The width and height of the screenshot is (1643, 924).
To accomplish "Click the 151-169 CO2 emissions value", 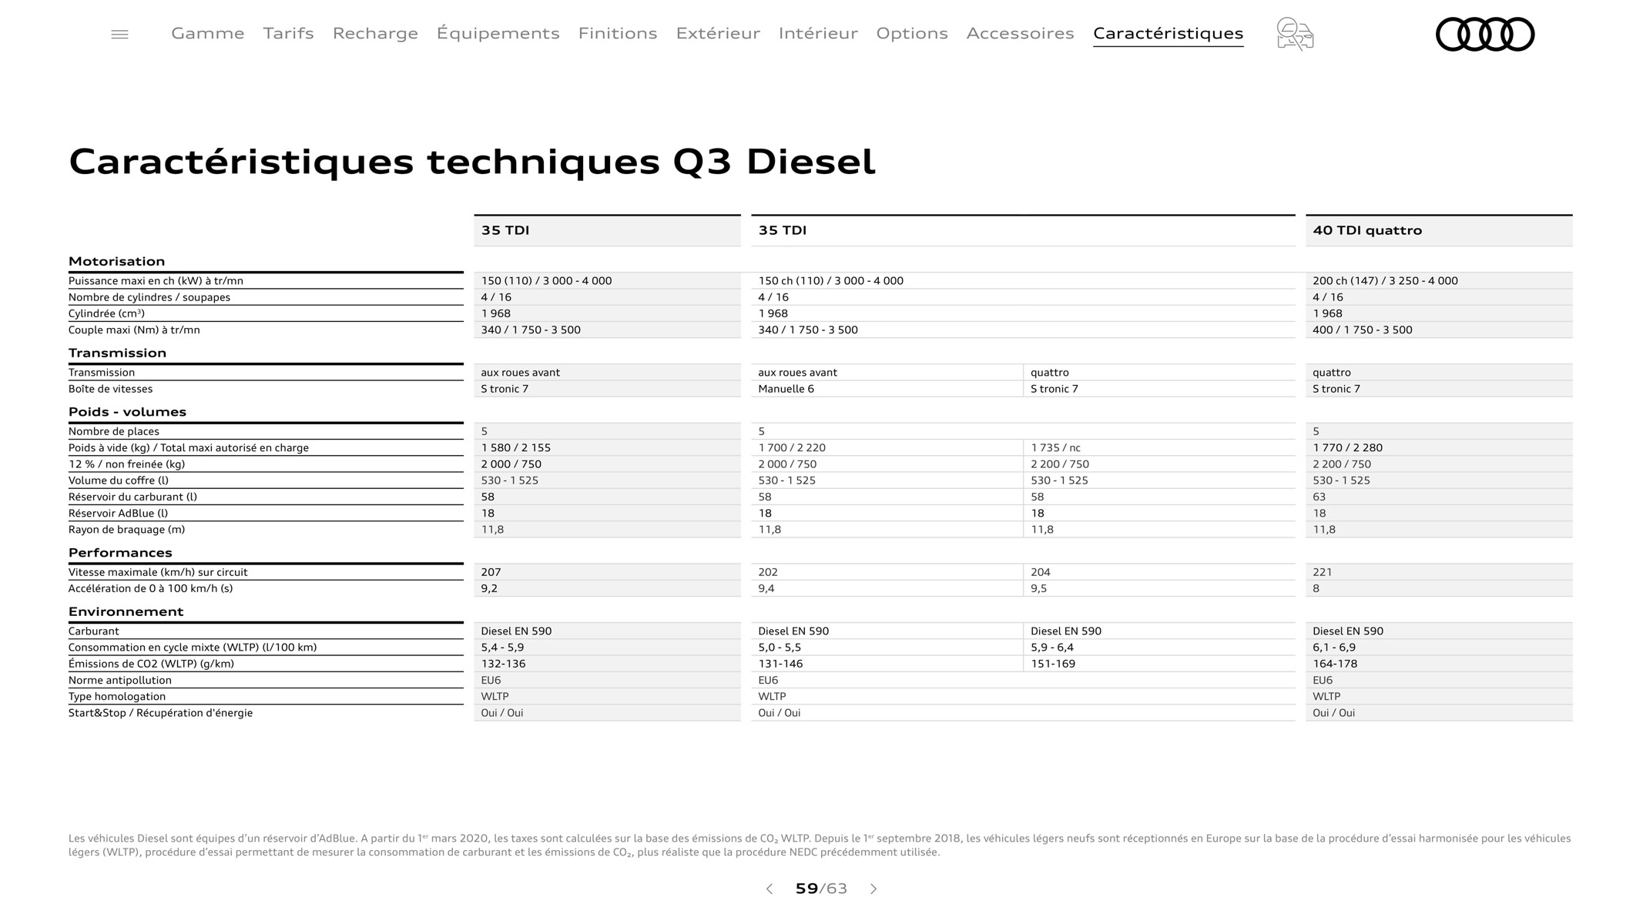I will click(x=1053, y=664).
